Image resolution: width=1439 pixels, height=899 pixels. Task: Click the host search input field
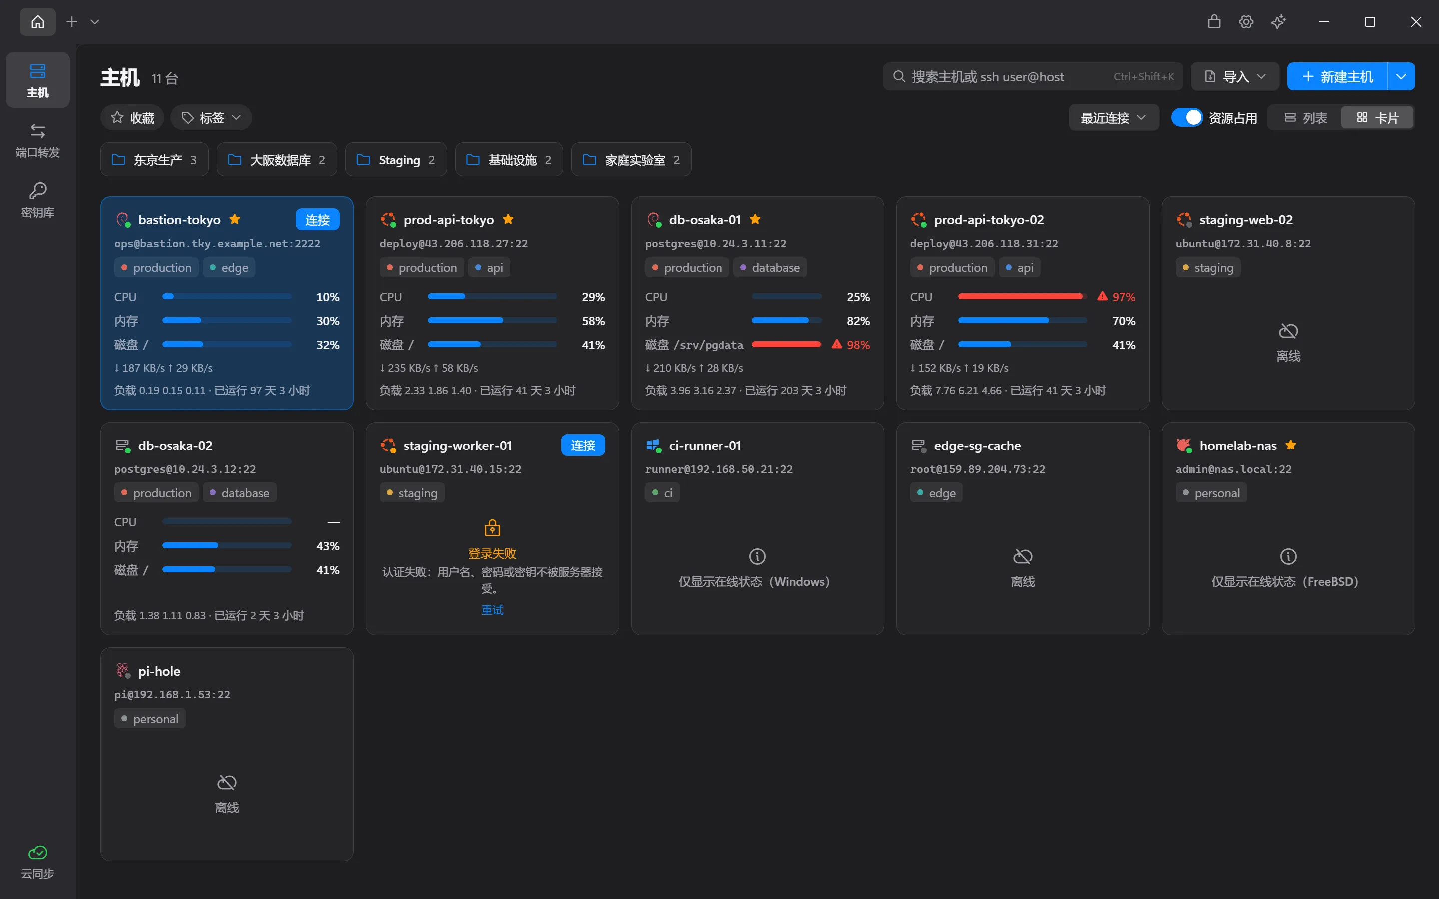pyautogui.click(x=1033, y=77)
